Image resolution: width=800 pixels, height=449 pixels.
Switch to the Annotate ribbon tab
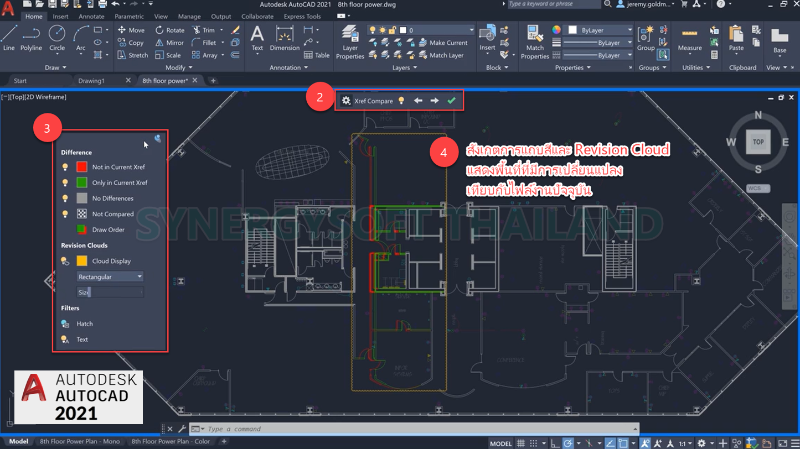(91, 16)
